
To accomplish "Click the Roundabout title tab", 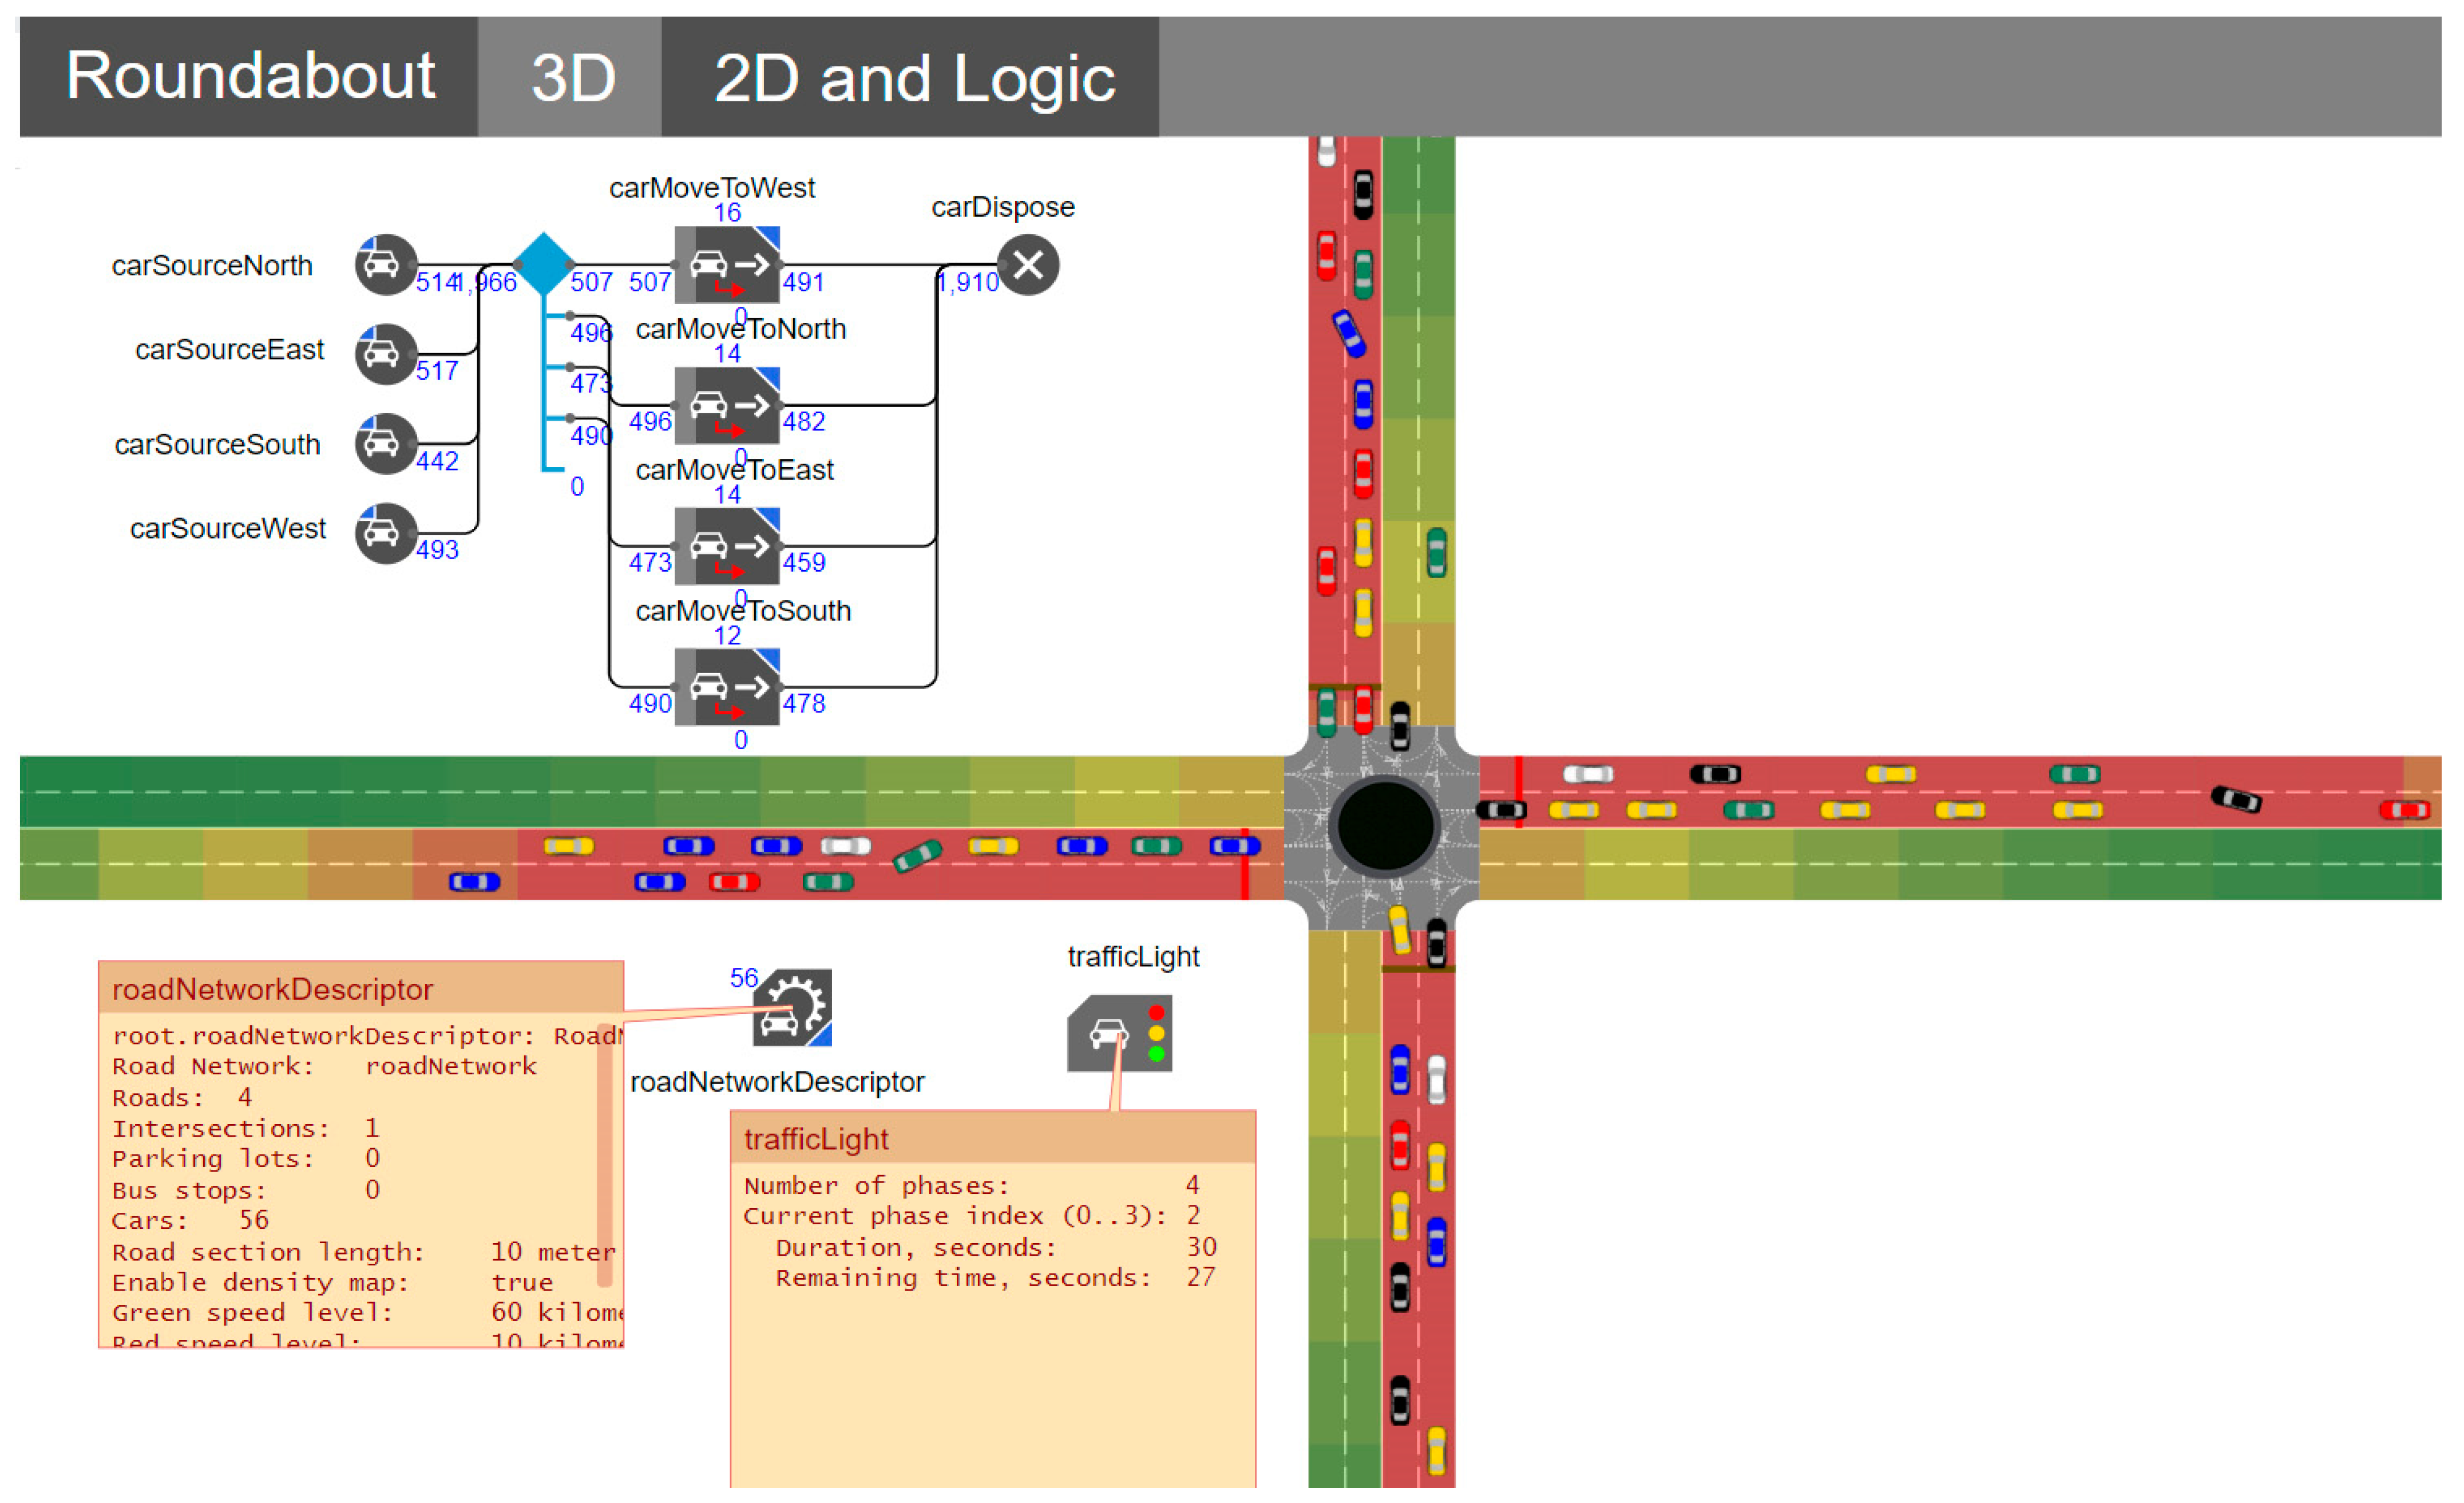I will pos(250,77).
